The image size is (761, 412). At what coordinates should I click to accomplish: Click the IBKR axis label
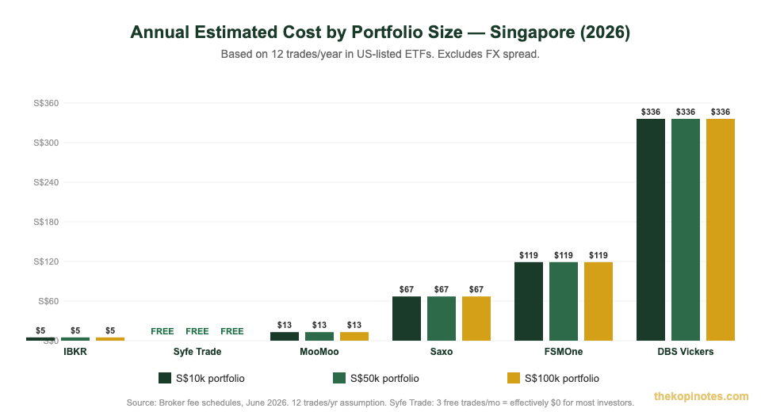click(75, 352)
